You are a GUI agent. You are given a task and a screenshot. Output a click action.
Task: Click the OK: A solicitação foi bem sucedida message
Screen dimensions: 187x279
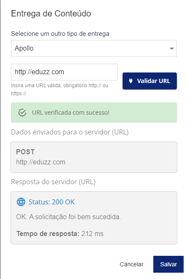68,217
